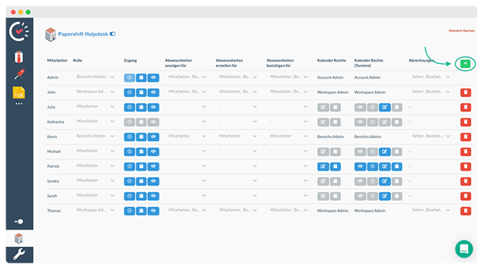
Task: Toggle time tracking access for Admin
Action: [129, 77]
